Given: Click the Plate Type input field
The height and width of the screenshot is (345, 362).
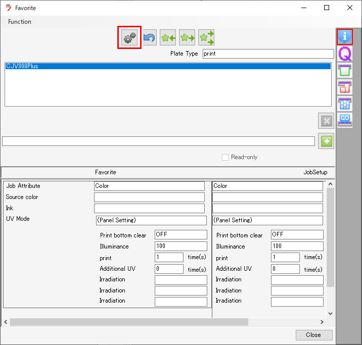Looking at the screenshot, I should (x=268, y=54).
